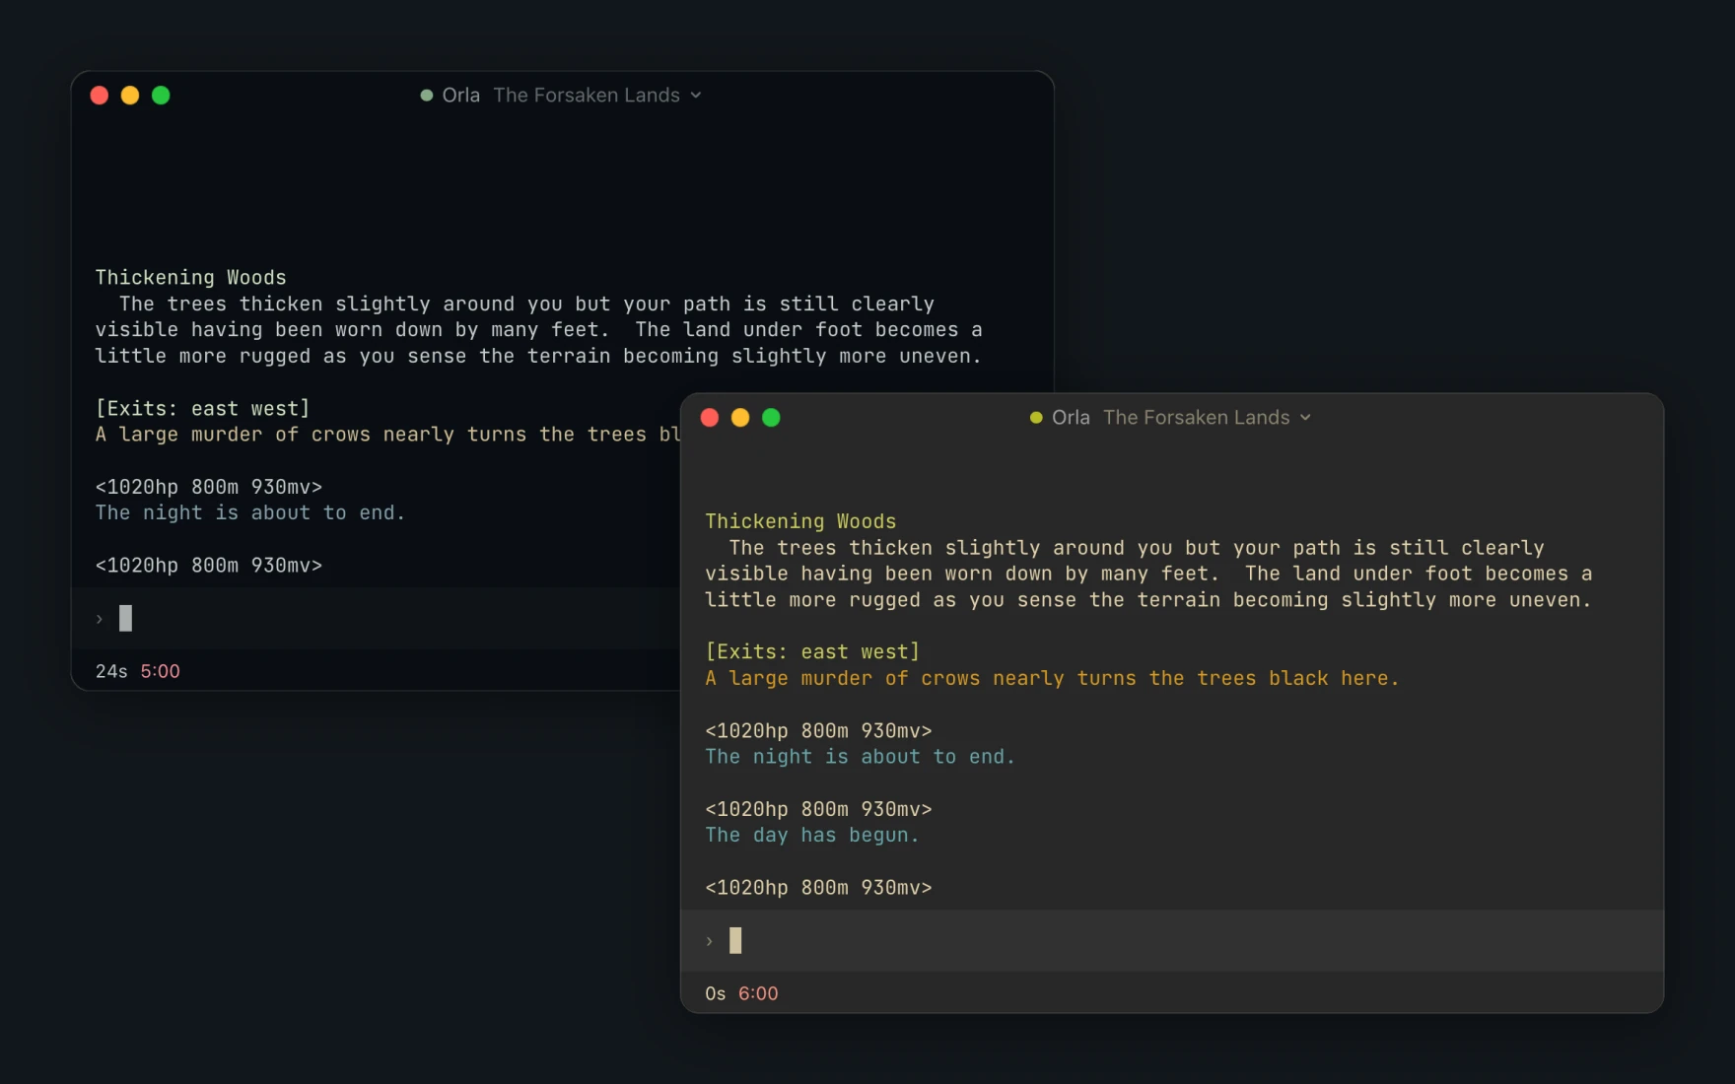Open the Forsaken Lands title in back window
This screenshot has height=1084, width=1735.
pos(587,96)
